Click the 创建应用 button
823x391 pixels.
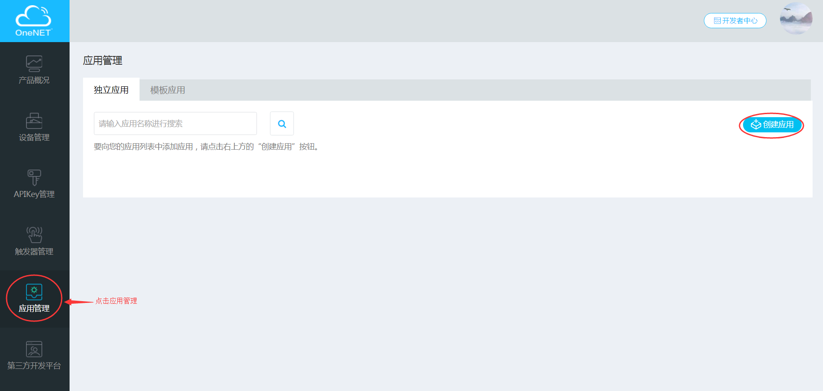pyautogui.click(x=772, y=125)
